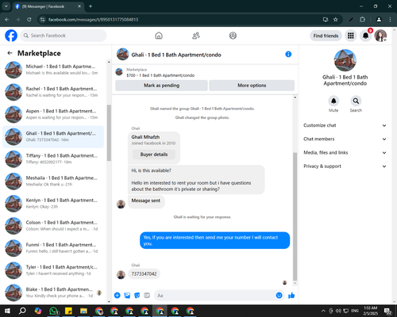Open the Windows notification center icon
Image resolution: width=397 pixels, height=317 pixels.
coord(388,311)
